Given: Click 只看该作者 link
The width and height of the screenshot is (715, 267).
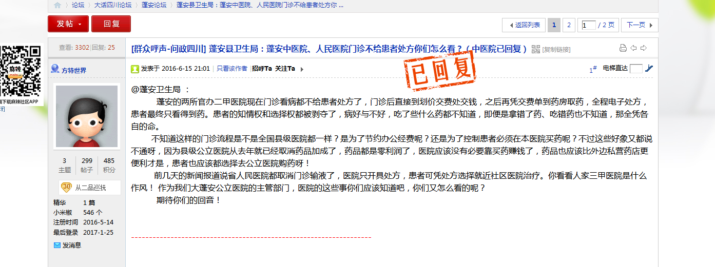Looking at the screenshot, I should [231, 69].
